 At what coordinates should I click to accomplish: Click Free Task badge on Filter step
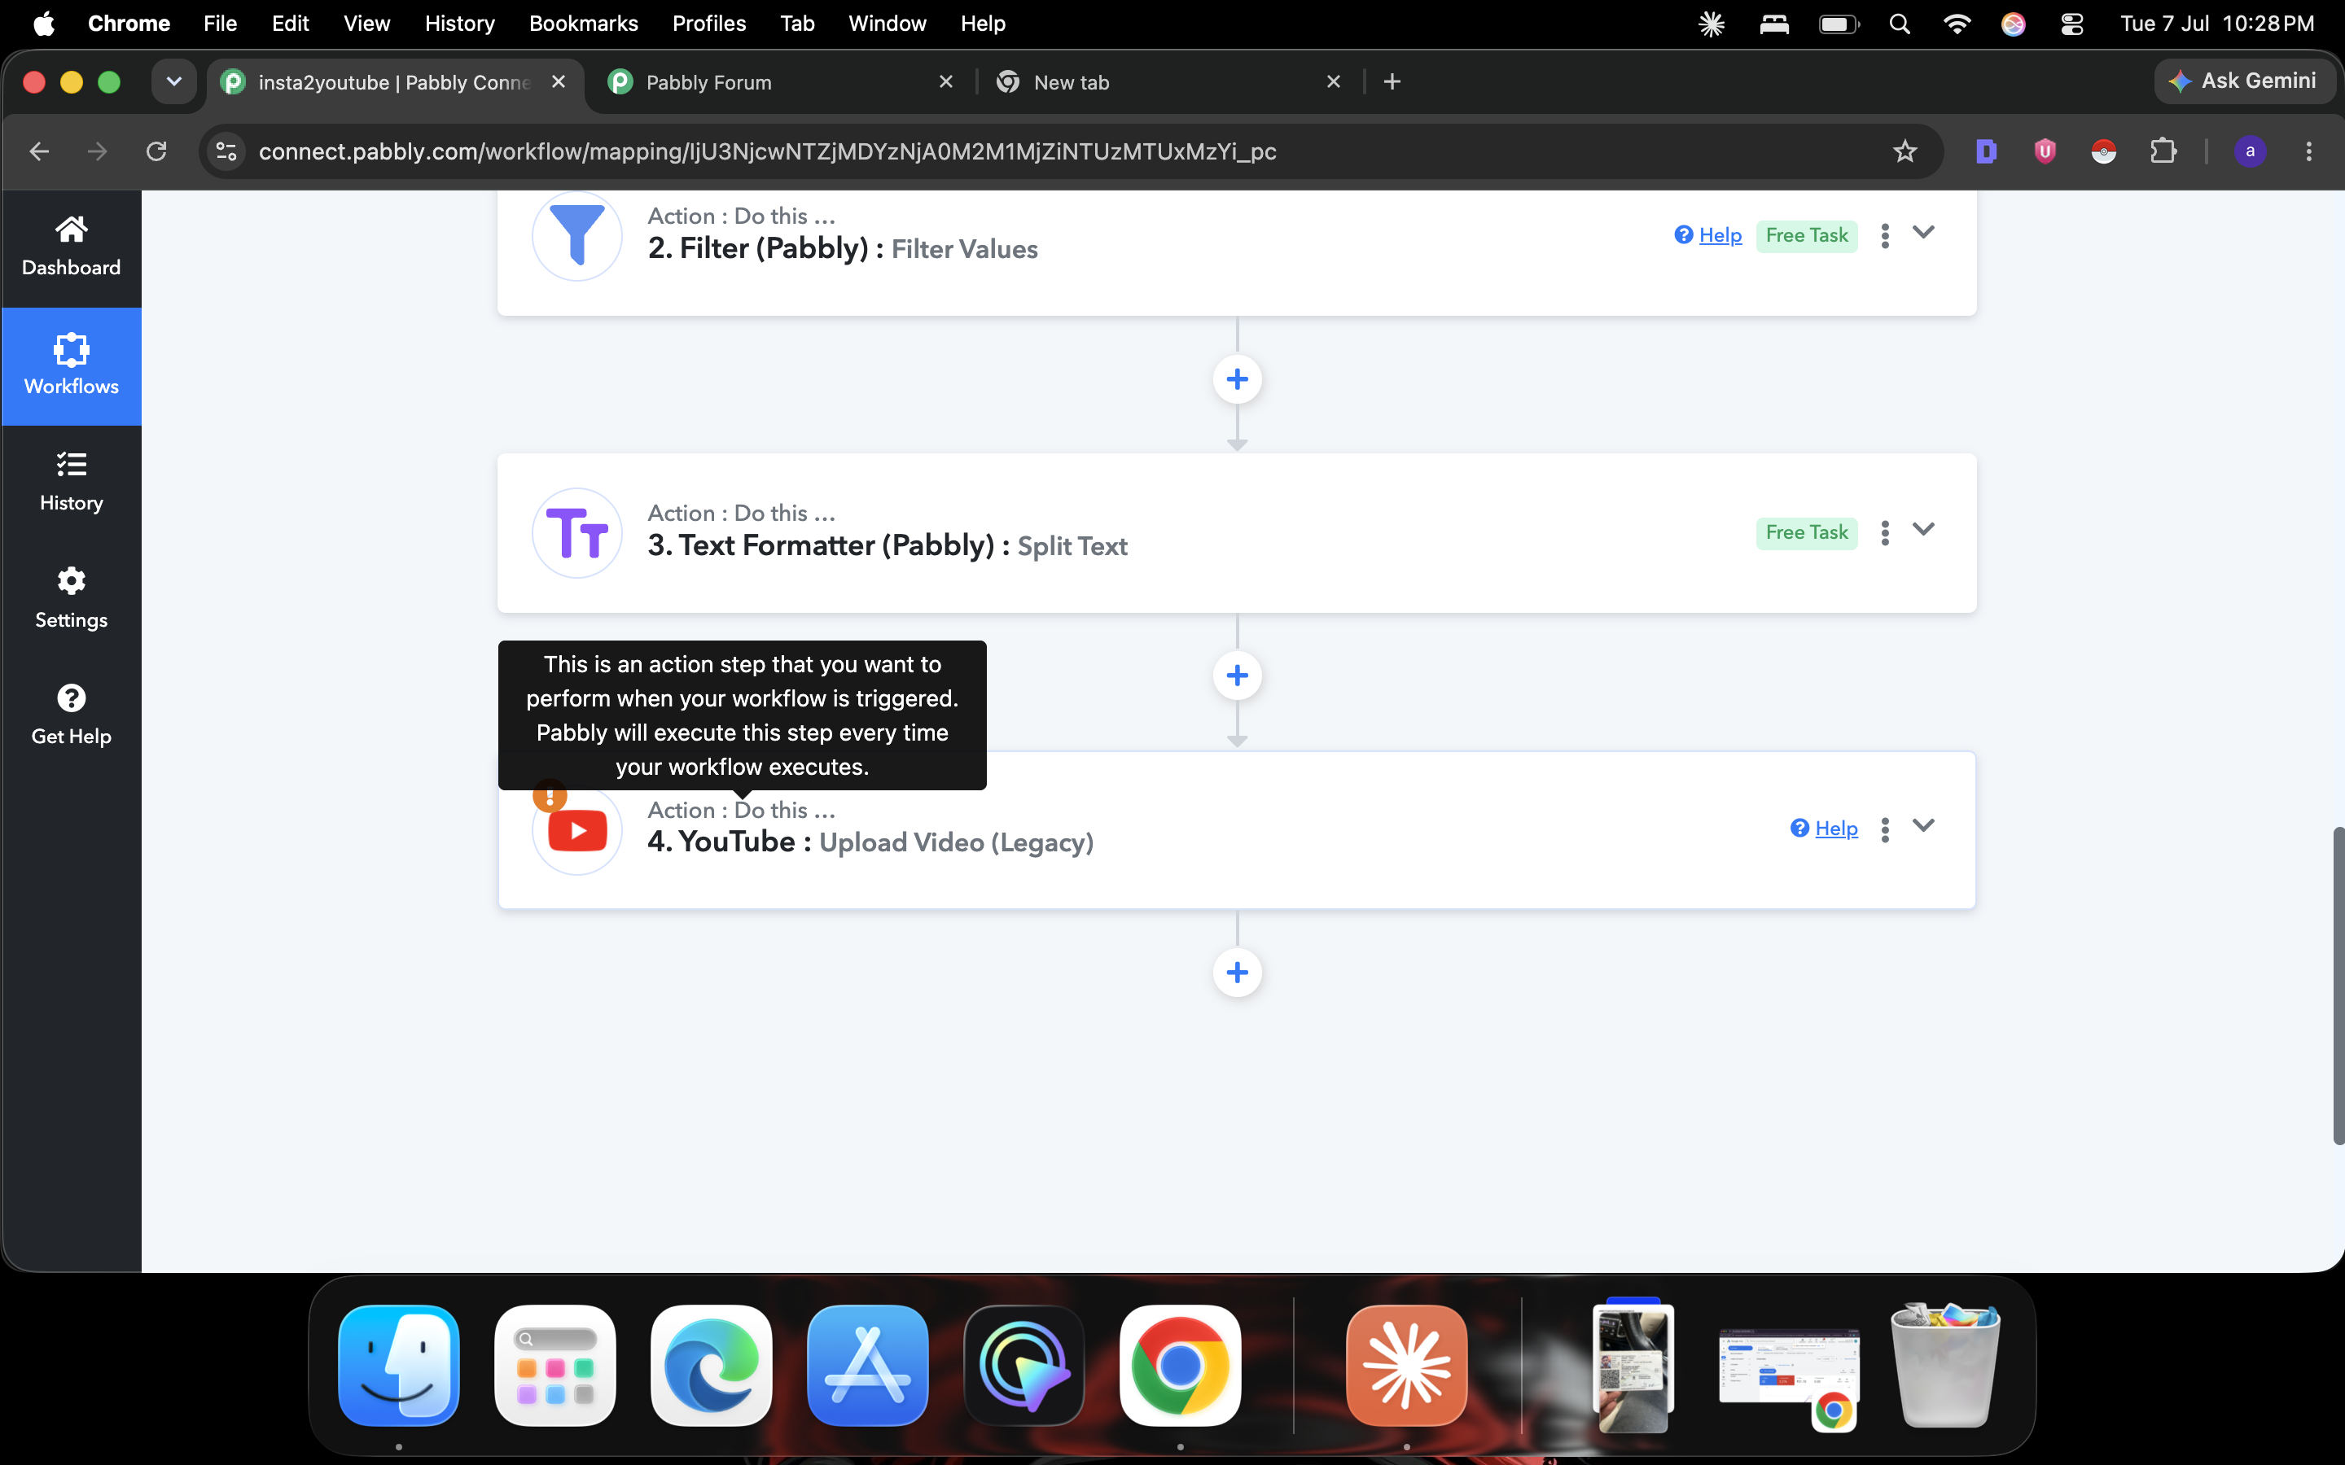(x=1806, y=235)
